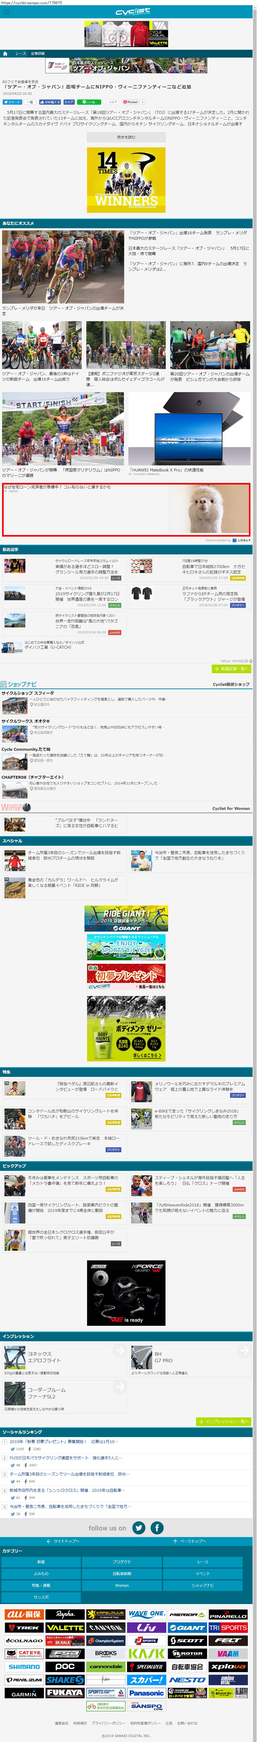
Task: Select the ショップナビ category tile
Action: pos(203,1585)
